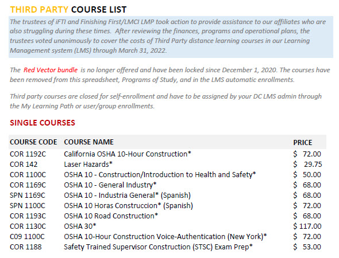Select the Laser Hazards course row
The width and height of the screenshot is (339, 258).
[x=166, y=165]
